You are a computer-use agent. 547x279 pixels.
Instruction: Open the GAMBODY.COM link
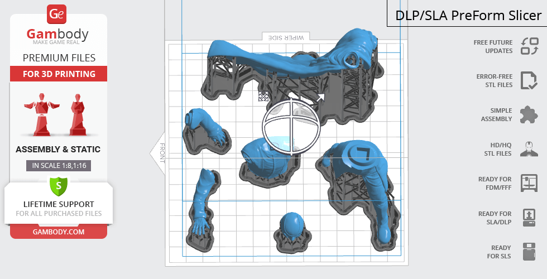coord(59,232)
